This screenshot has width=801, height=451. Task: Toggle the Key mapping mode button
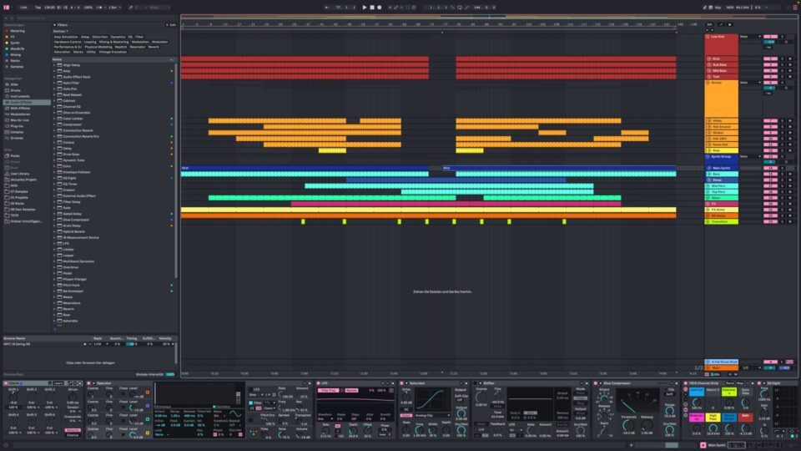[717, 7]
